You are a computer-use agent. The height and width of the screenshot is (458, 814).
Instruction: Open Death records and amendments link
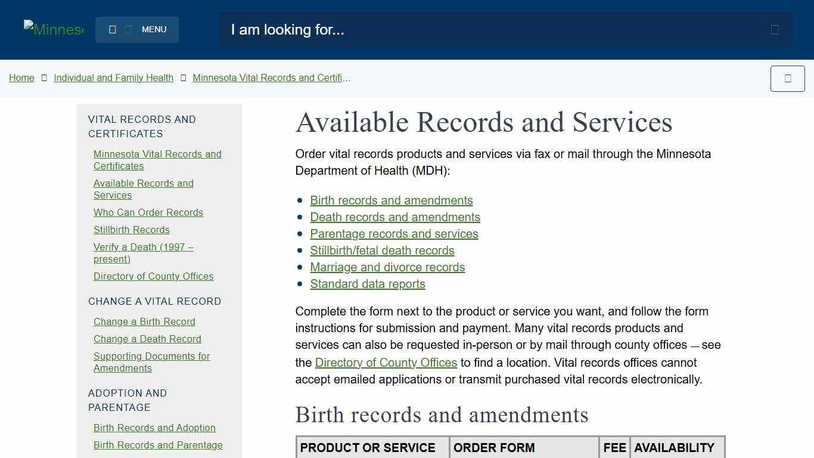pos(395,217)
